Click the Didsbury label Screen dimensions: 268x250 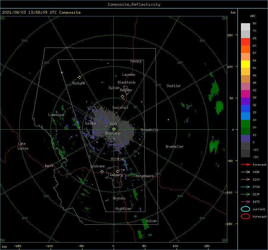pos(112,133)
